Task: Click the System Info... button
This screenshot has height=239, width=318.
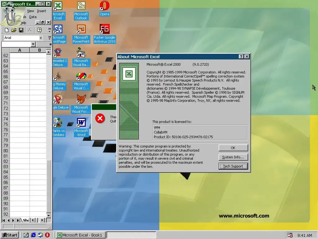Action: click(233, 157)
